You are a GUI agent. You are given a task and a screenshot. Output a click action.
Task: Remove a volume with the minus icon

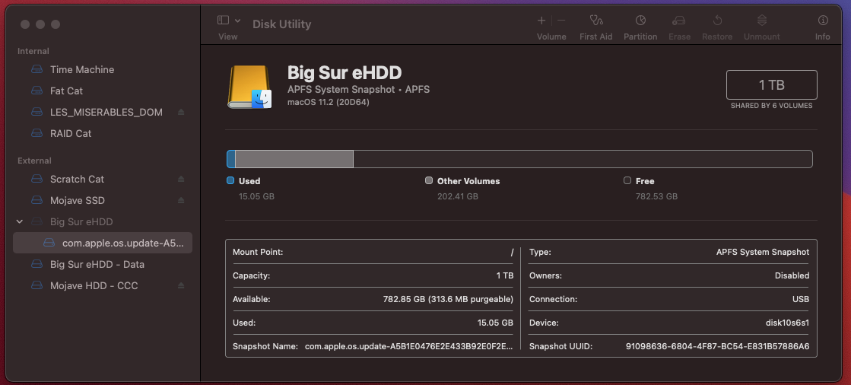[561, 21]
